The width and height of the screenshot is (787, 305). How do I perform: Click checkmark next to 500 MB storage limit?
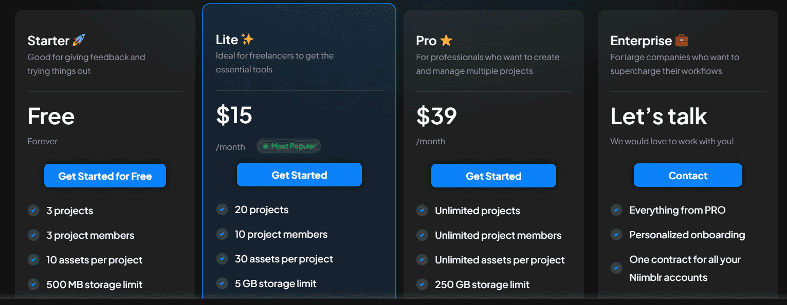33,284
